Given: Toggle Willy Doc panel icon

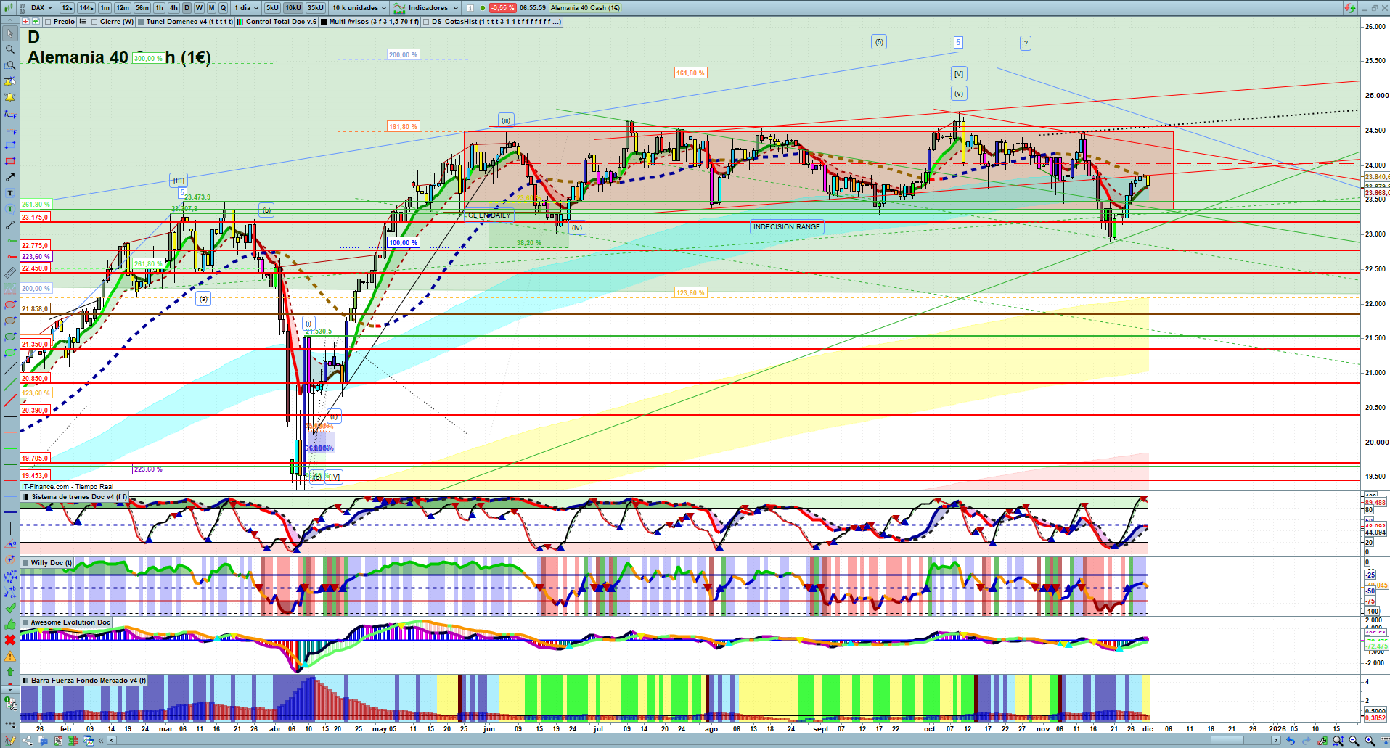Looking at the screenshot, I should tap(26, 562).
